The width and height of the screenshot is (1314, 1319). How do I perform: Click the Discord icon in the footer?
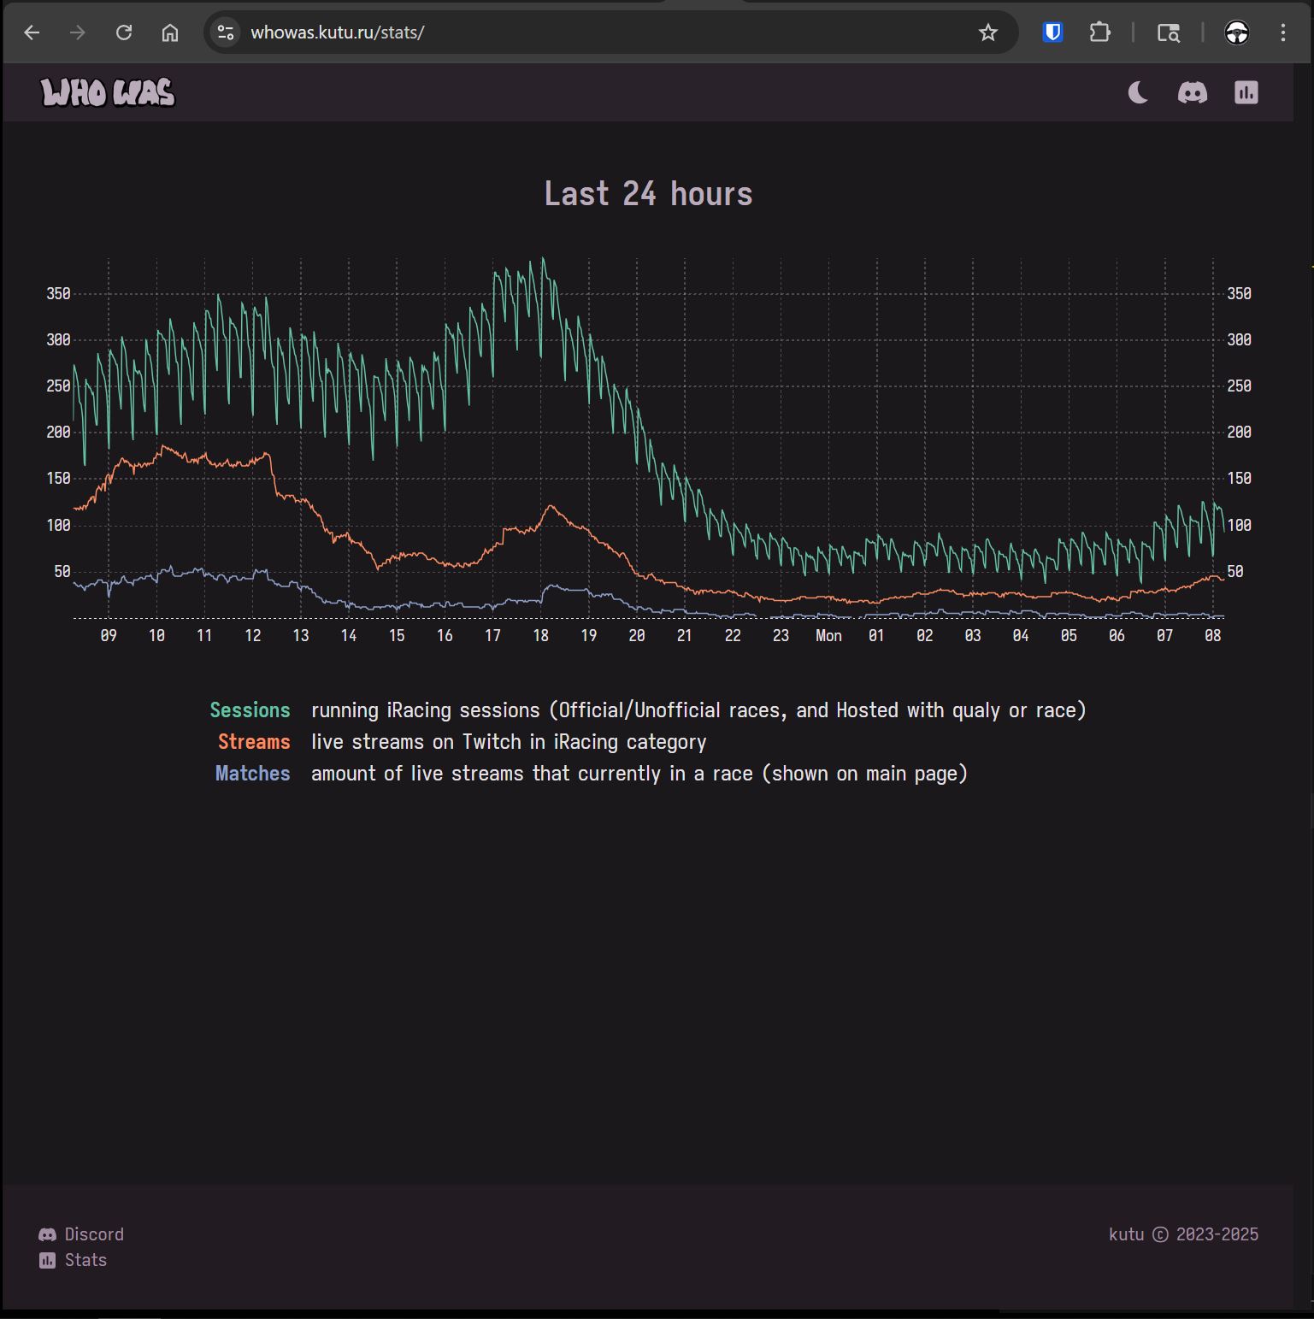pos(48,1234)
